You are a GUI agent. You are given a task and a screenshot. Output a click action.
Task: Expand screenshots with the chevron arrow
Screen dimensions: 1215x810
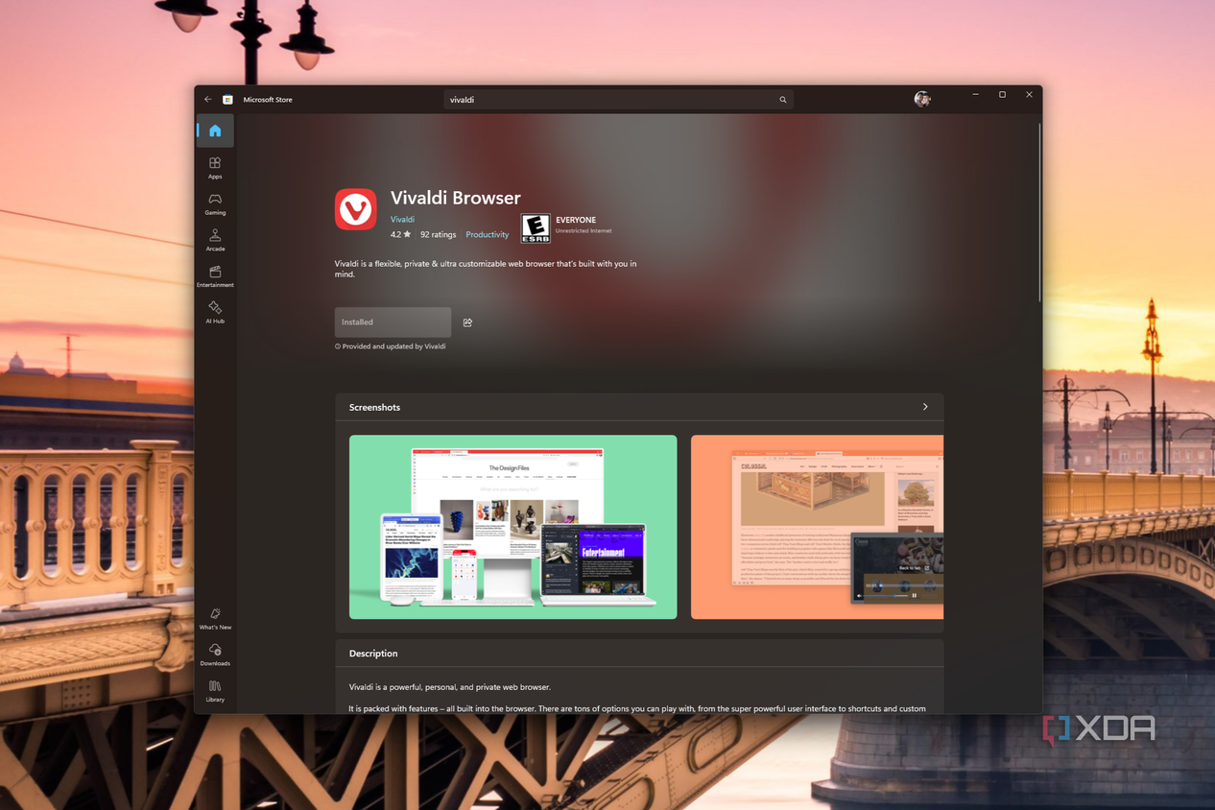coord(925,407)
